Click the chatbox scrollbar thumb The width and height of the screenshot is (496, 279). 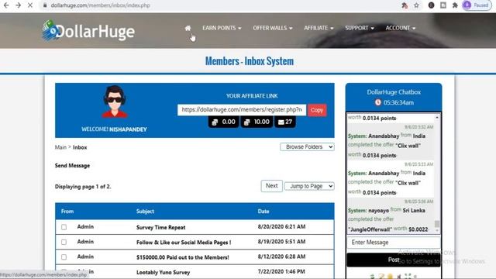click(437, 224)
